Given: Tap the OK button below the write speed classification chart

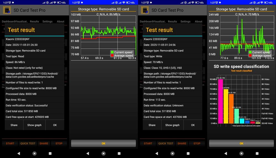Looking at the screenshot, I should pos(242,143).
